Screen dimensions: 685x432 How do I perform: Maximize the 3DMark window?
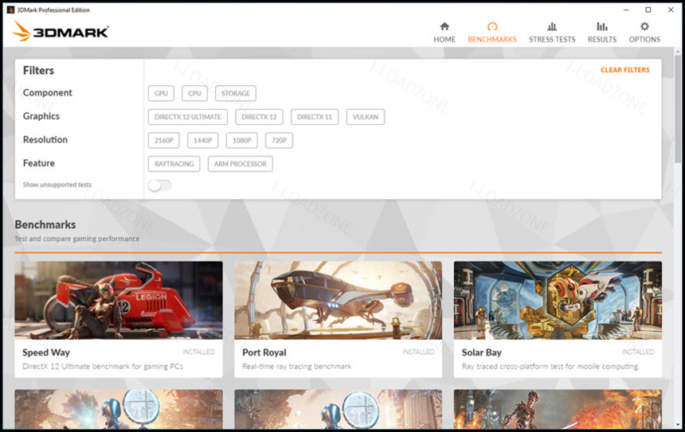click(648, 10)
